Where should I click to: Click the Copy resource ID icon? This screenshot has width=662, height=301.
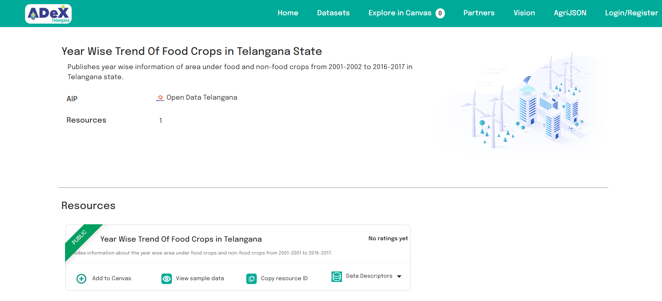coord(252,279)
